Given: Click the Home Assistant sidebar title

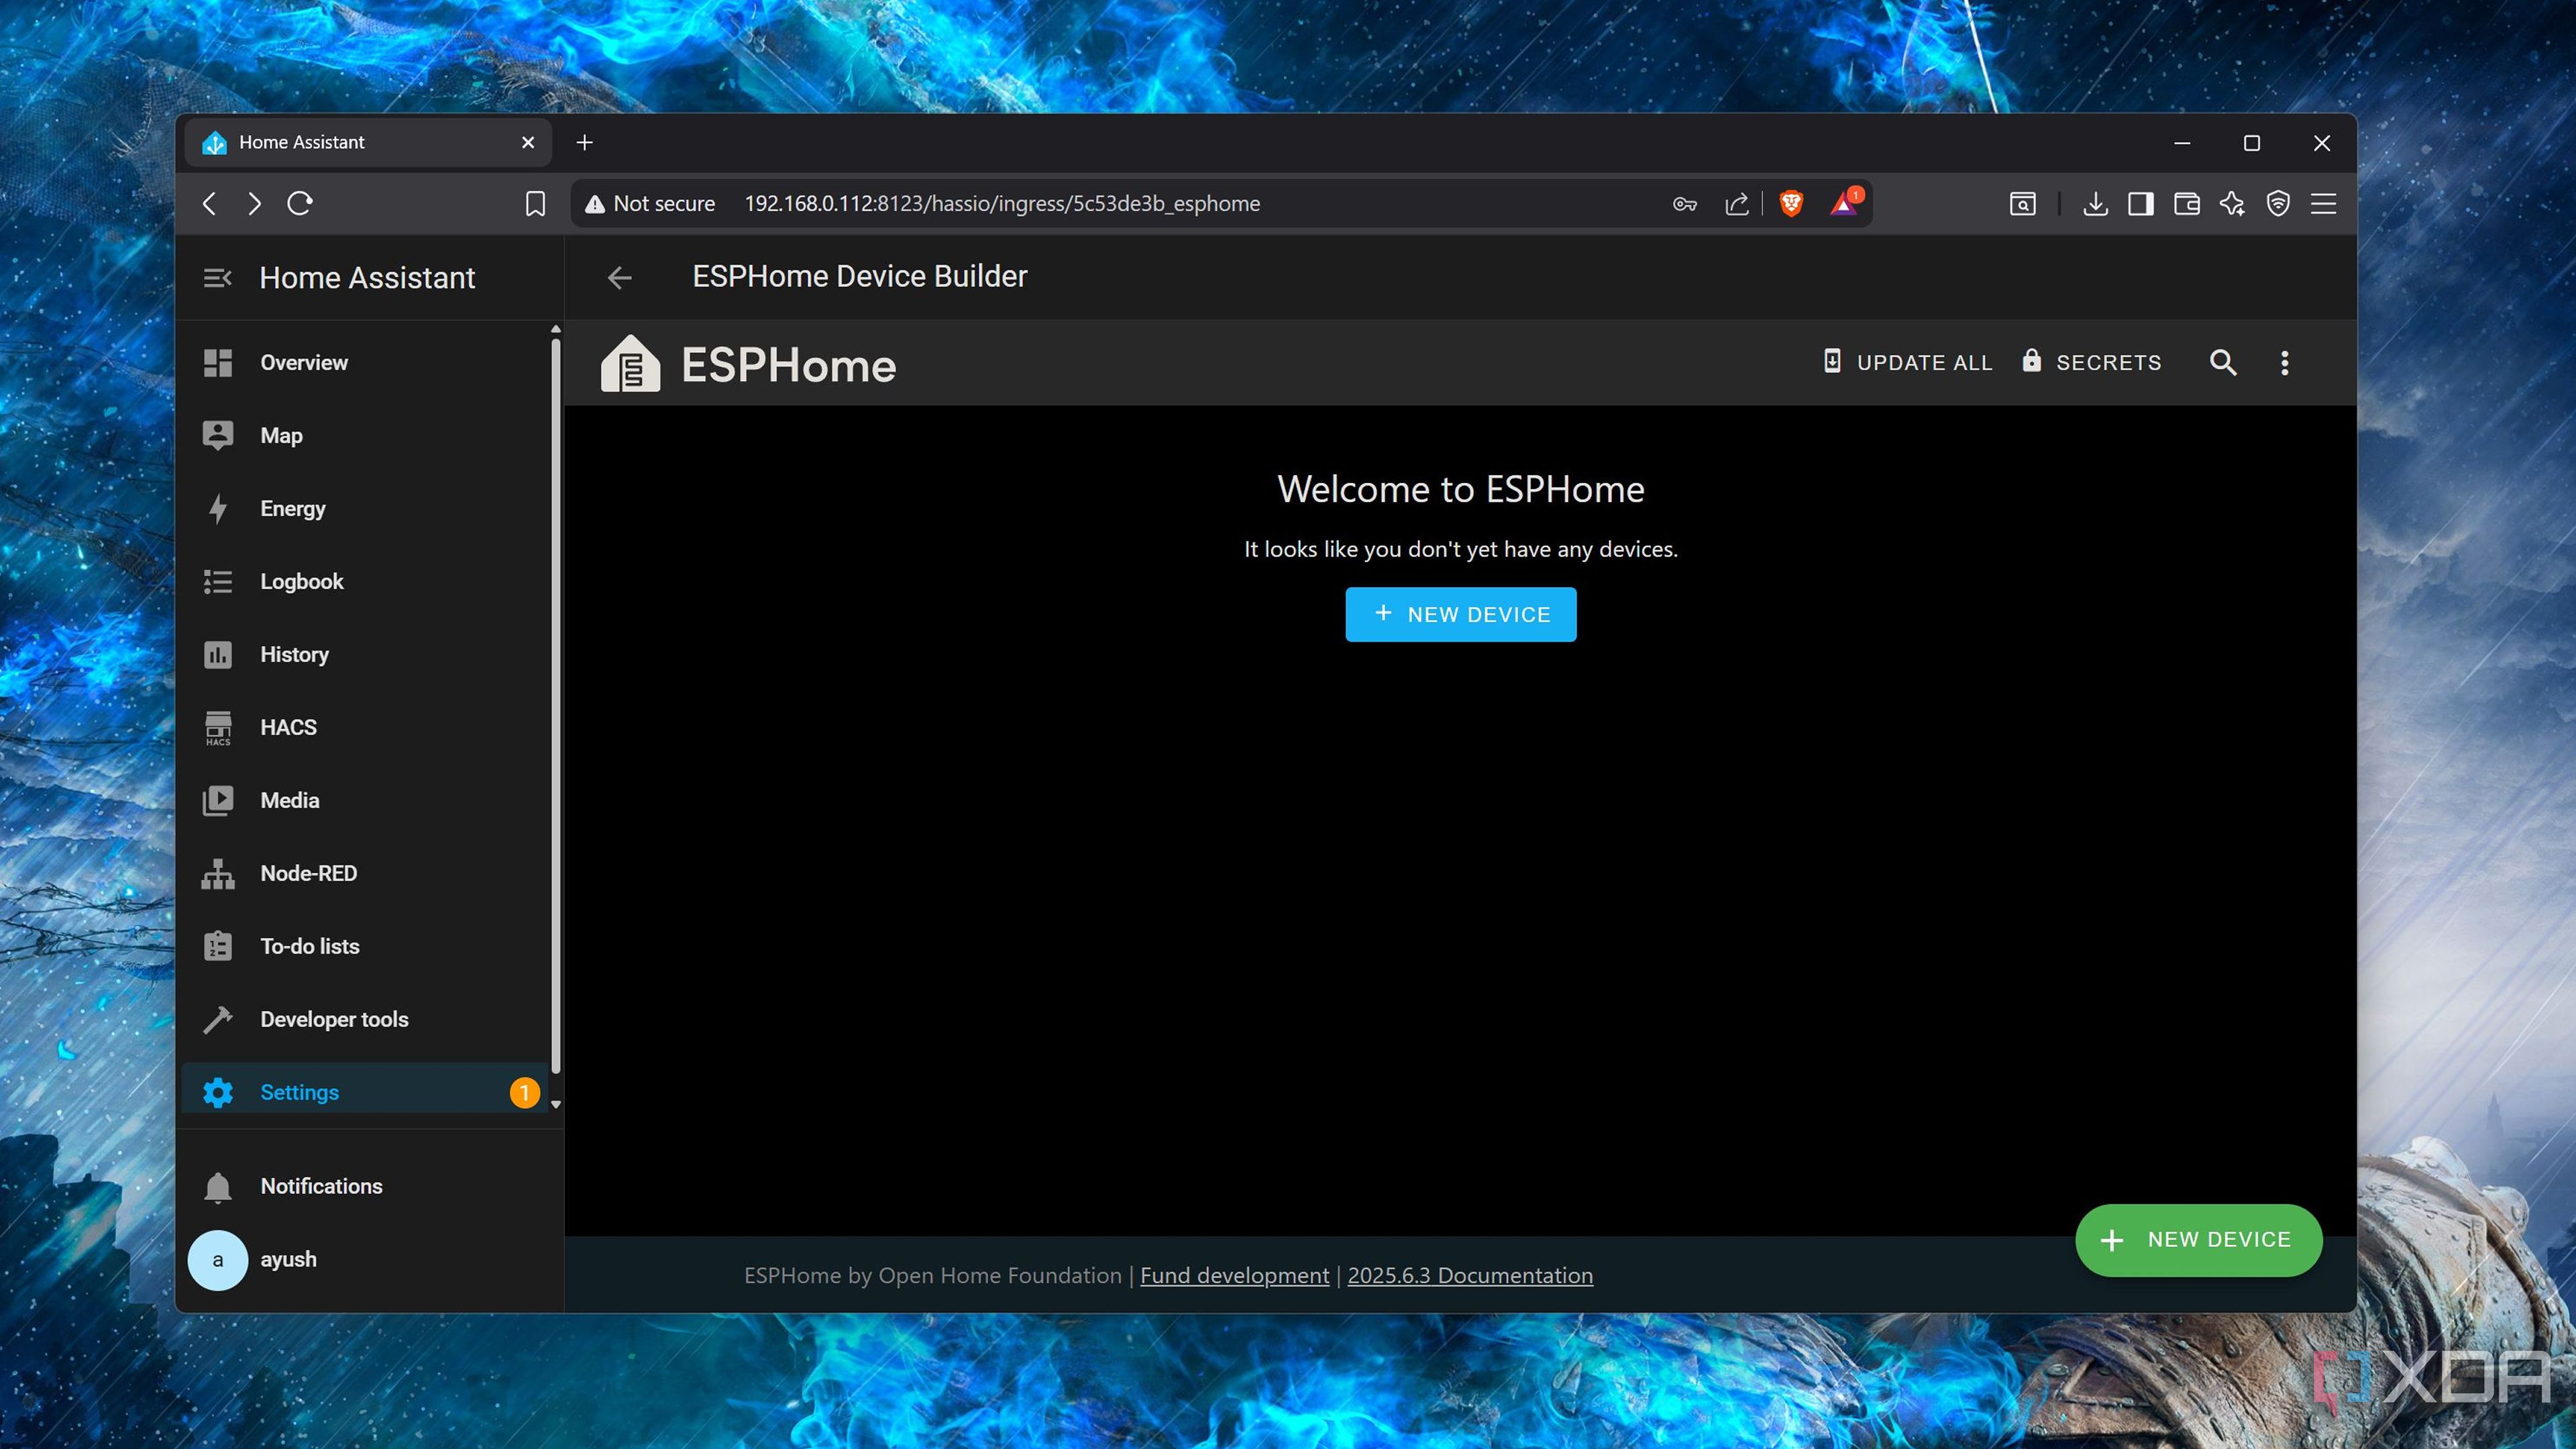Looking at the screenshot, I should pos(367,278).
